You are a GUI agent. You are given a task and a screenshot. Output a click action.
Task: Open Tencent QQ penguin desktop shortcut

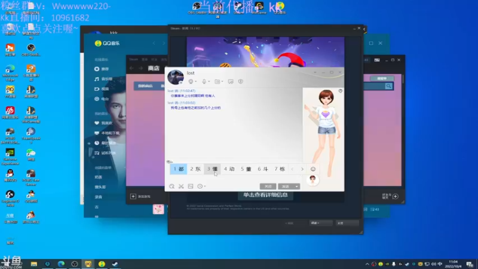point(10,176)
